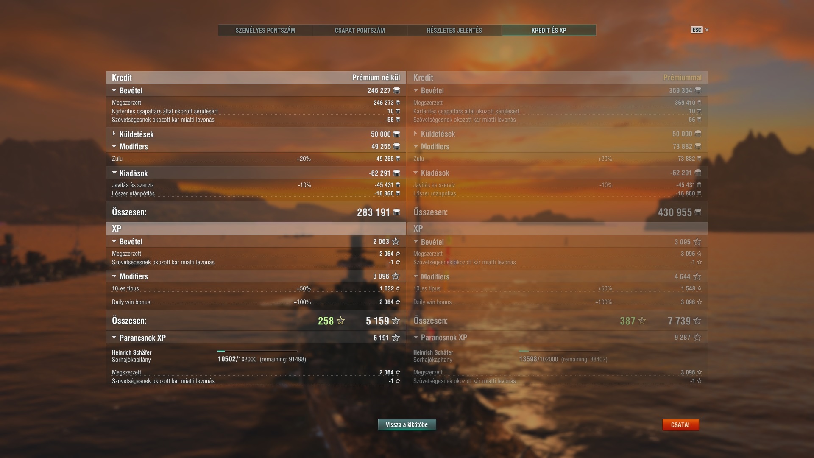The image size is (814, 458).
Task: Expand the Küldetések section without premium
Action: pos(114,134)
